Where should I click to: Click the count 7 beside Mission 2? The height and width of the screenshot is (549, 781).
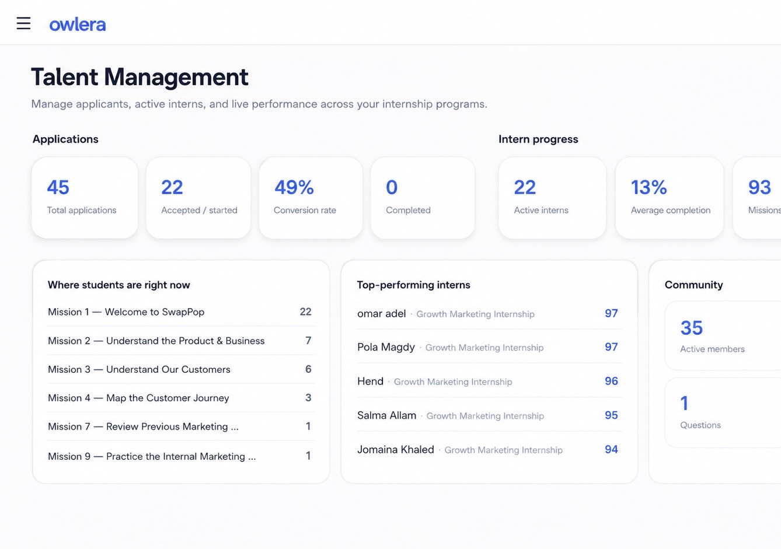[x=308, y=340]
